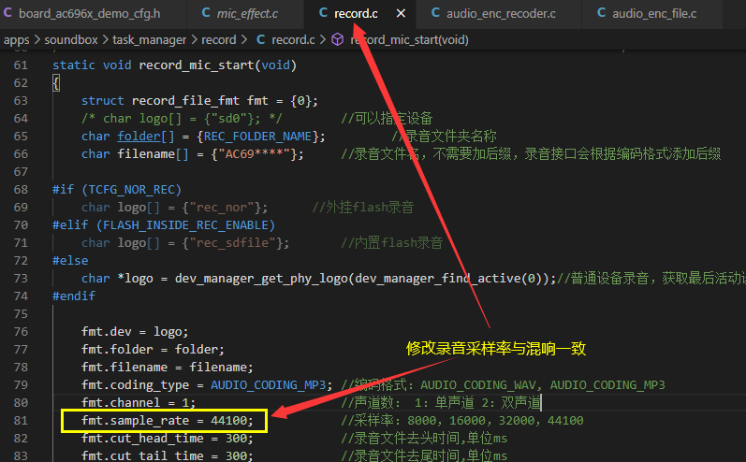Click fmt.folder assignment on line 77
746x462 pixels.
click(x=153, y=350)
